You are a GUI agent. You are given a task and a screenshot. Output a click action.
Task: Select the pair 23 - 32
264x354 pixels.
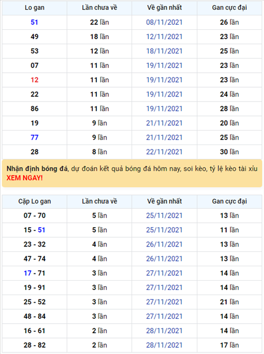tap(35, 244)
